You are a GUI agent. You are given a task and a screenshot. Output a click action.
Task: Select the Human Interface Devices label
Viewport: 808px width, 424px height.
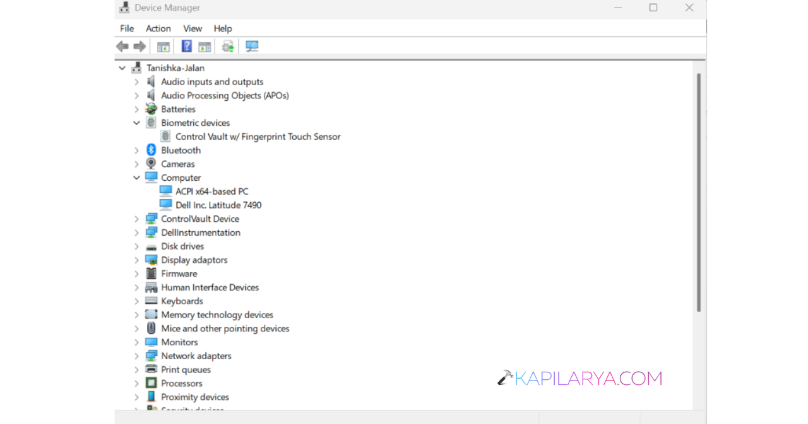(210, 287)
